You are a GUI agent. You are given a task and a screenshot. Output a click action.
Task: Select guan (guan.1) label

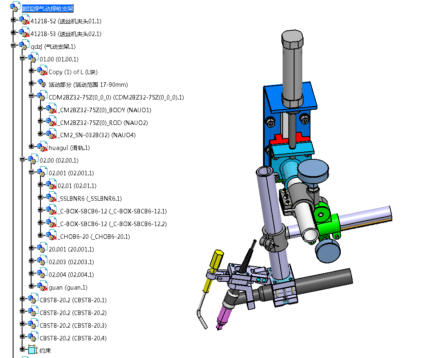pyautogui.click(x=68, y=288)
